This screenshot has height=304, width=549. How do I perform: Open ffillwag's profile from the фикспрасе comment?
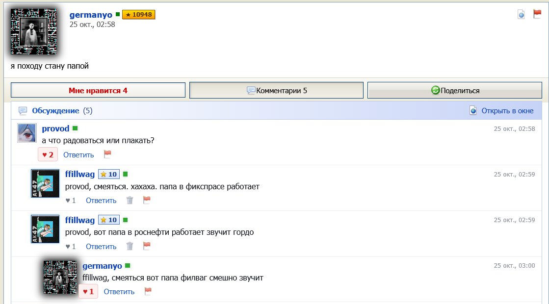click(x=80, y=174)
